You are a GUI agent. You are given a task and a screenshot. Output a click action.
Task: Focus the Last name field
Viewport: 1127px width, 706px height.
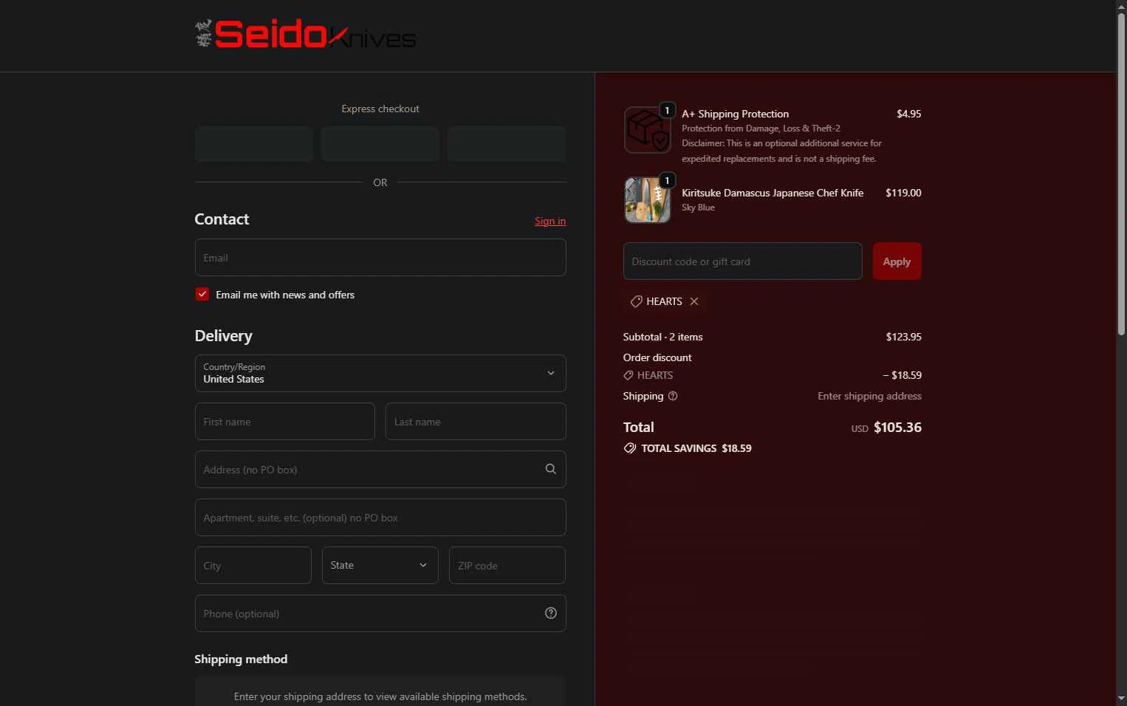pyautogui.click(x=476, y=421)
